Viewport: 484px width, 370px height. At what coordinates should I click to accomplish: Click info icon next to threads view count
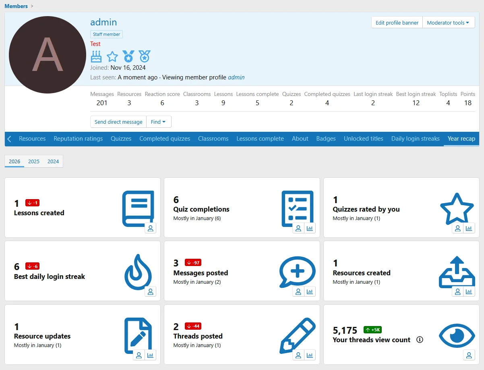click(420, 340)
